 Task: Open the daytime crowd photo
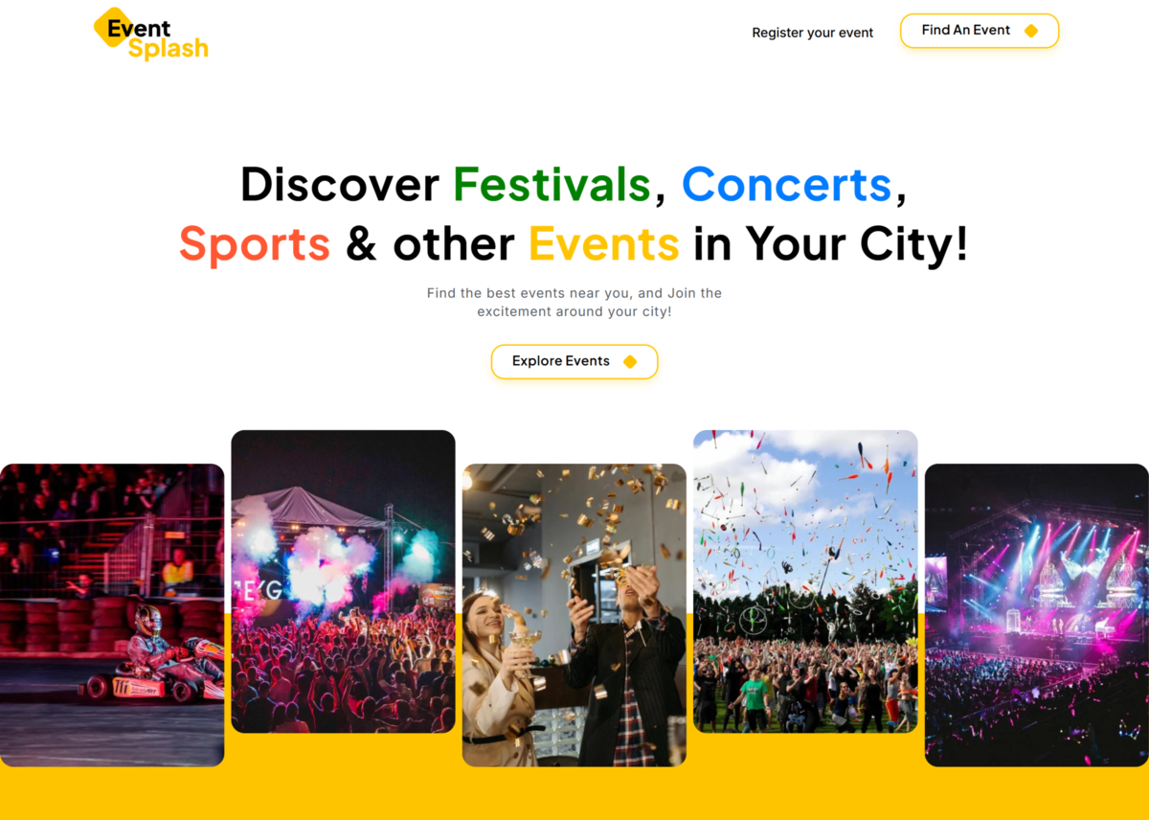[805, 581]
